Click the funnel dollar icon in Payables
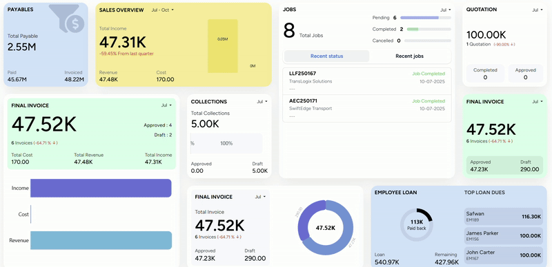The width and height of the screenshot is (552, 267). pyautogui.click(x=68, y=19)
